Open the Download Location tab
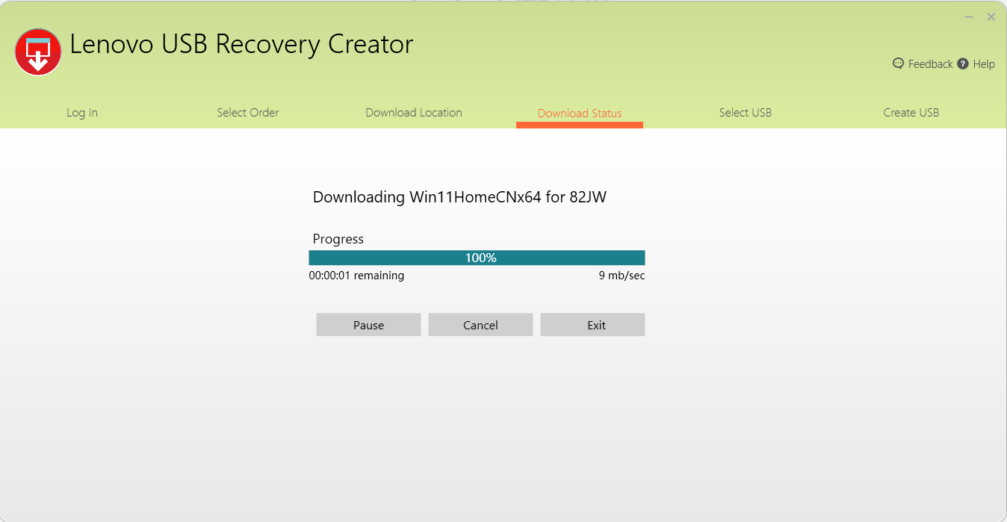1007x522 pixels. 414,113
